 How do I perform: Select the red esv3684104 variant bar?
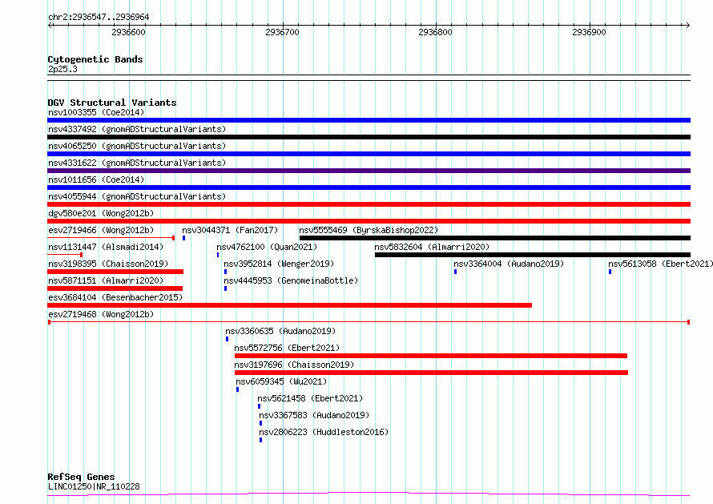pyautogui.click(x=290, y=305)
